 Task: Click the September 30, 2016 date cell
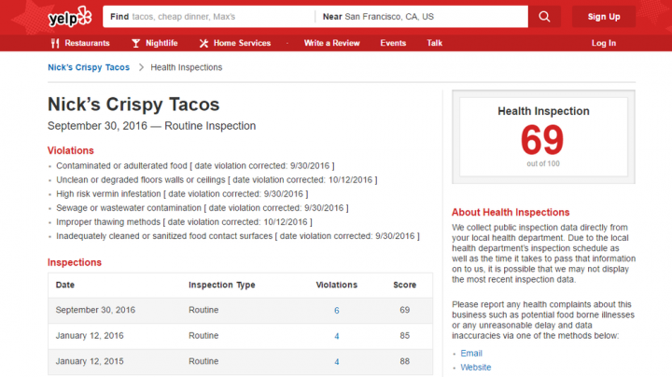(95, 310)
